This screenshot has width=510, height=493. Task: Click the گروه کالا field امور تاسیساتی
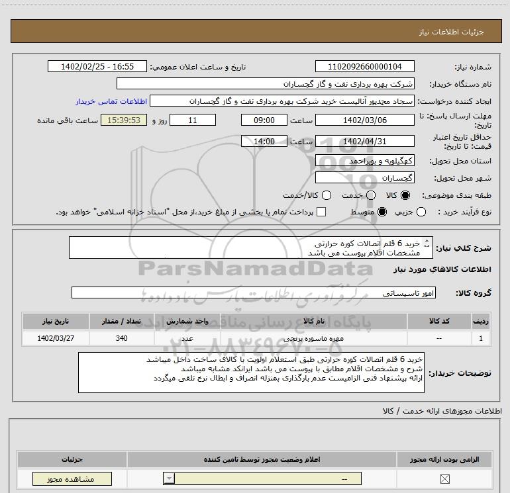[x=254, y=292]
